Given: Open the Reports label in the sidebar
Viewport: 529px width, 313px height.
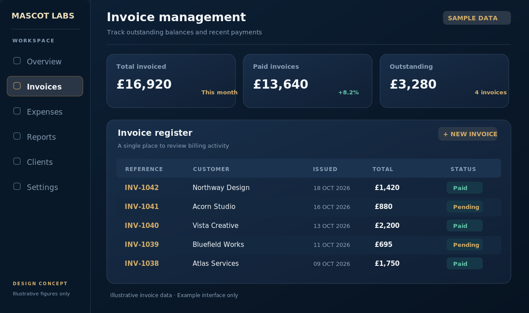Looking at the screenshot, I should pyautogui.click(x=41, y=137).
